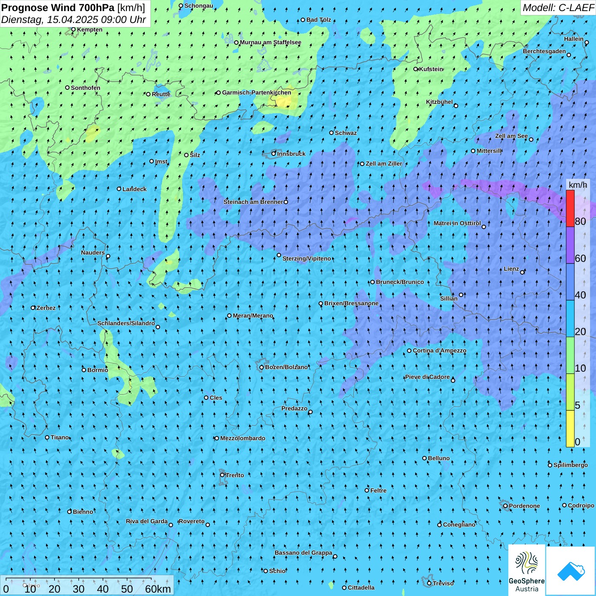Screen dimensions: 596x596
Task: Click the purple 60 km/h legend color
Action: pos(570,245)
